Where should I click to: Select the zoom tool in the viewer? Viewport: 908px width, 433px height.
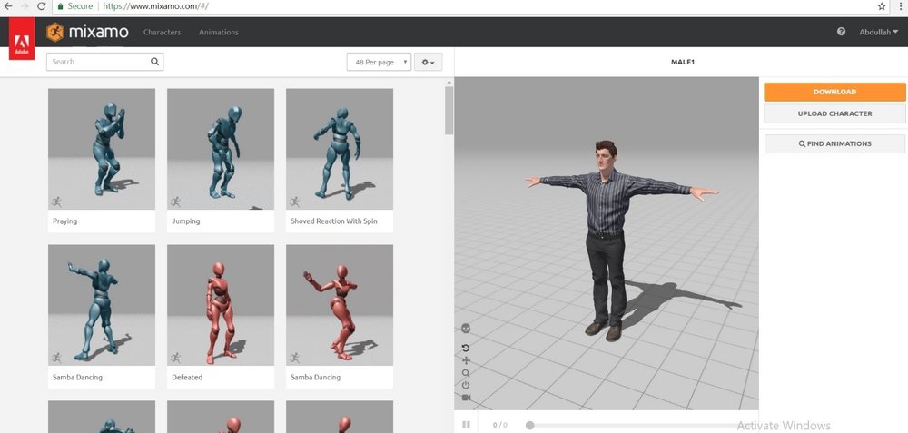coord(466,373)
